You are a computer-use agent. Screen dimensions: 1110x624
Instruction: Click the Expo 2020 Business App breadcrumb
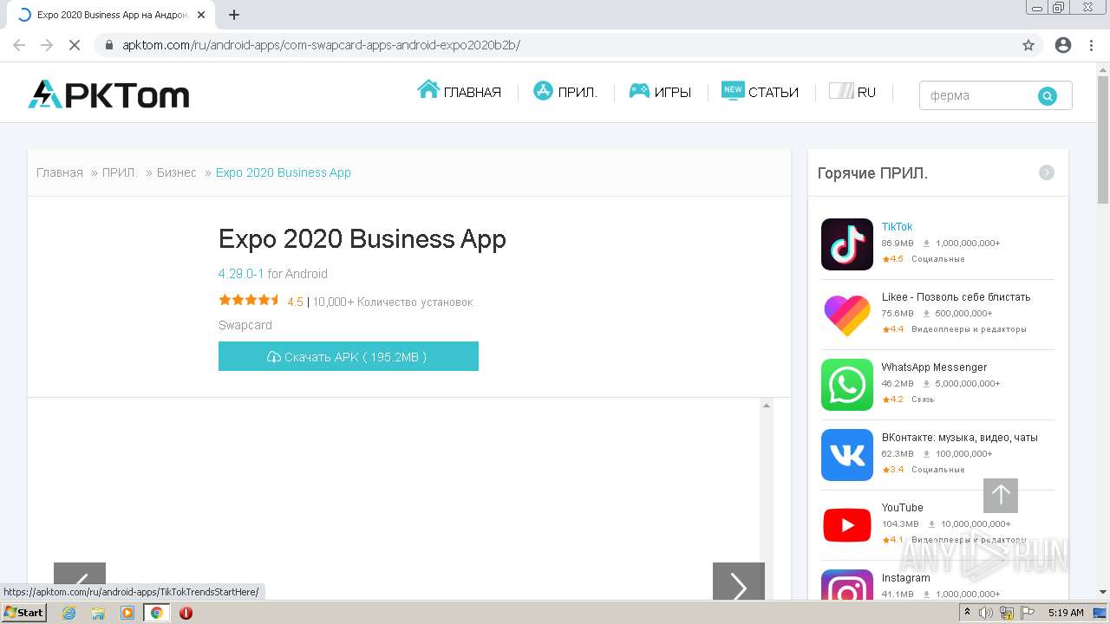pyautogui.click(x=284, y=172)
